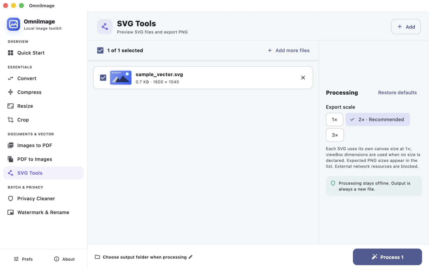Remove sample_vector.svg with the X button
The width and height of the screenshot is (429, 269).
point(303,78)
